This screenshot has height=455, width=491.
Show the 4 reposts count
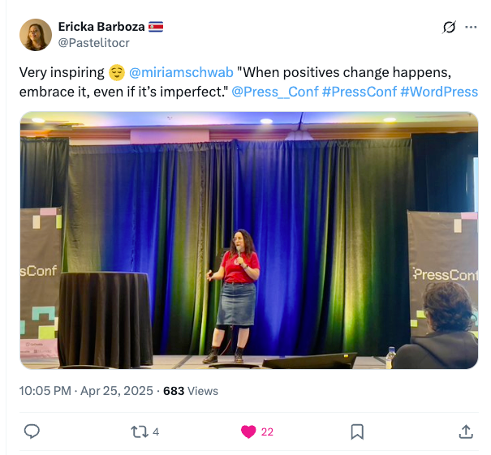point(156,431)
